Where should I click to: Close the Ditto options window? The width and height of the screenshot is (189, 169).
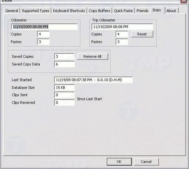(x=184, y=1)
